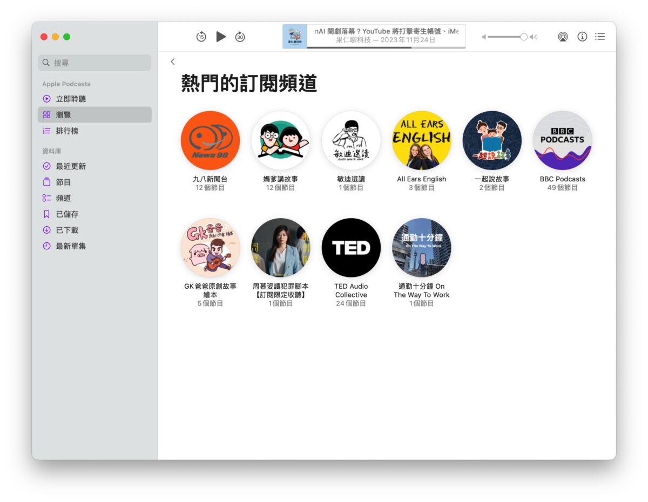
Task: Click the now-playing episode title text
Action: pyautogui.click(x=386, y=31)
